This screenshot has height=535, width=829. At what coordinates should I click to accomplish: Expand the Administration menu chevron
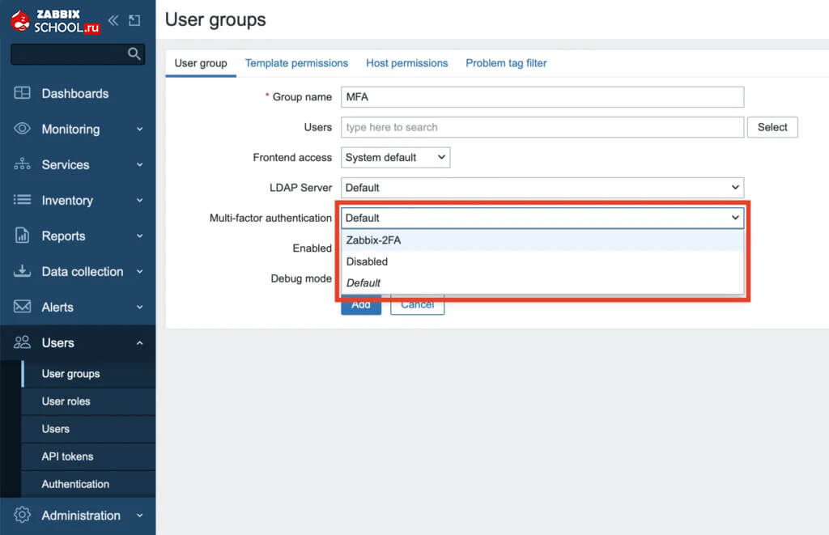click(139, 516)
